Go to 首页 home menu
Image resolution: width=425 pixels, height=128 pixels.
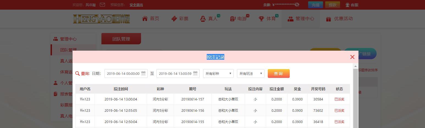click(151, 19)
